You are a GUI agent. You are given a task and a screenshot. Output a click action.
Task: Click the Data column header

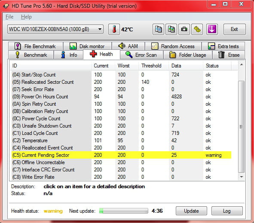[186, 66]
